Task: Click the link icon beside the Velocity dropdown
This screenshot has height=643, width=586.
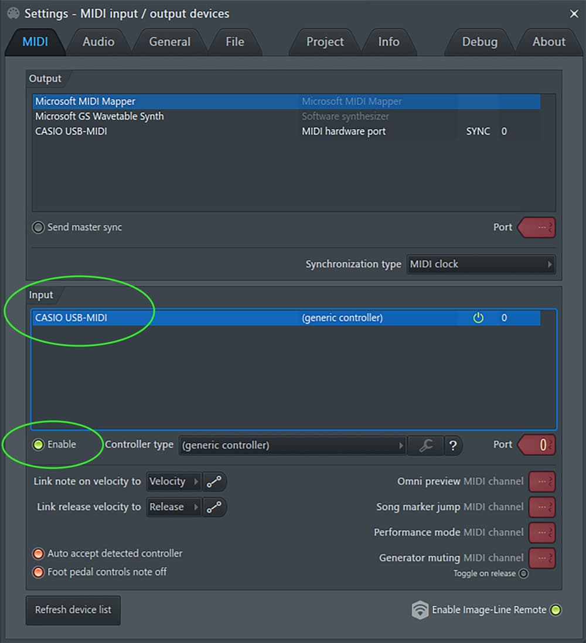Action: pos(214,481)
